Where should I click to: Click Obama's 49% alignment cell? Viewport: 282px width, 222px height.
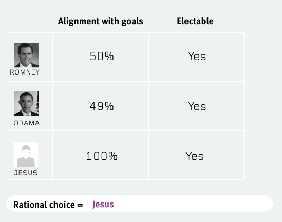[x=101, y=105]
